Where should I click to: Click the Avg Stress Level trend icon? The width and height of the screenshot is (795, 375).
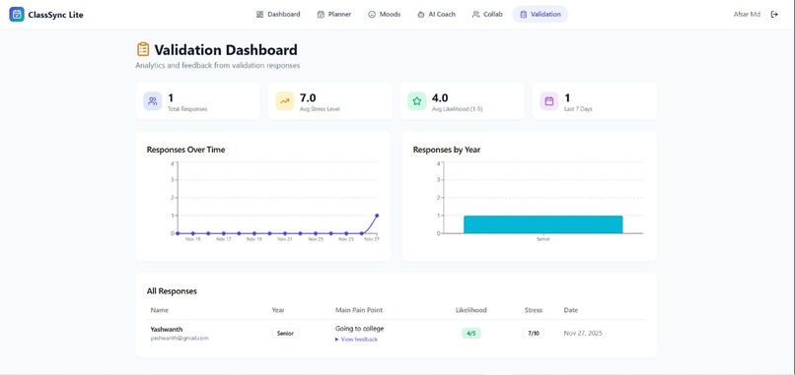285,101
